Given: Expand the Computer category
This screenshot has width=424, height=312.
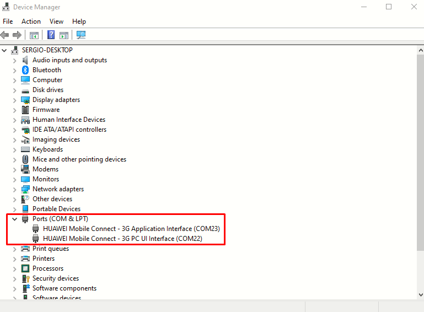Looking at the screenshot, I should tap(14, 80).
